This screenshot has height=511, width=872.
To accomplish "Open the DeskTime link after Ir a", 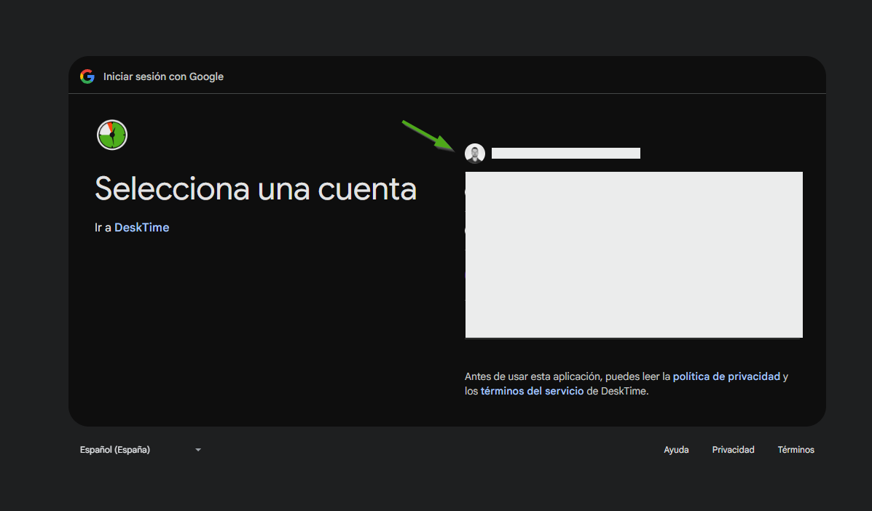I will [141, 227].
